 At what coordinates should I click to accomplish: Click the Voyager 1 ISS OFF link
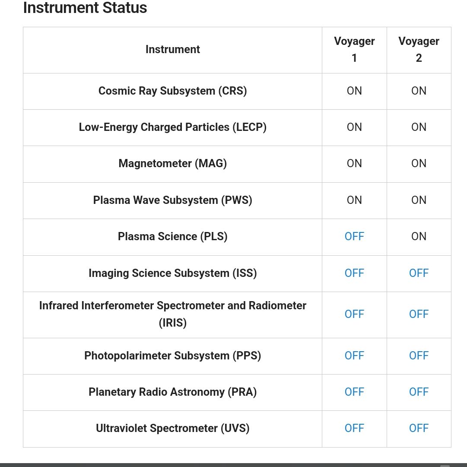(354, 273)
